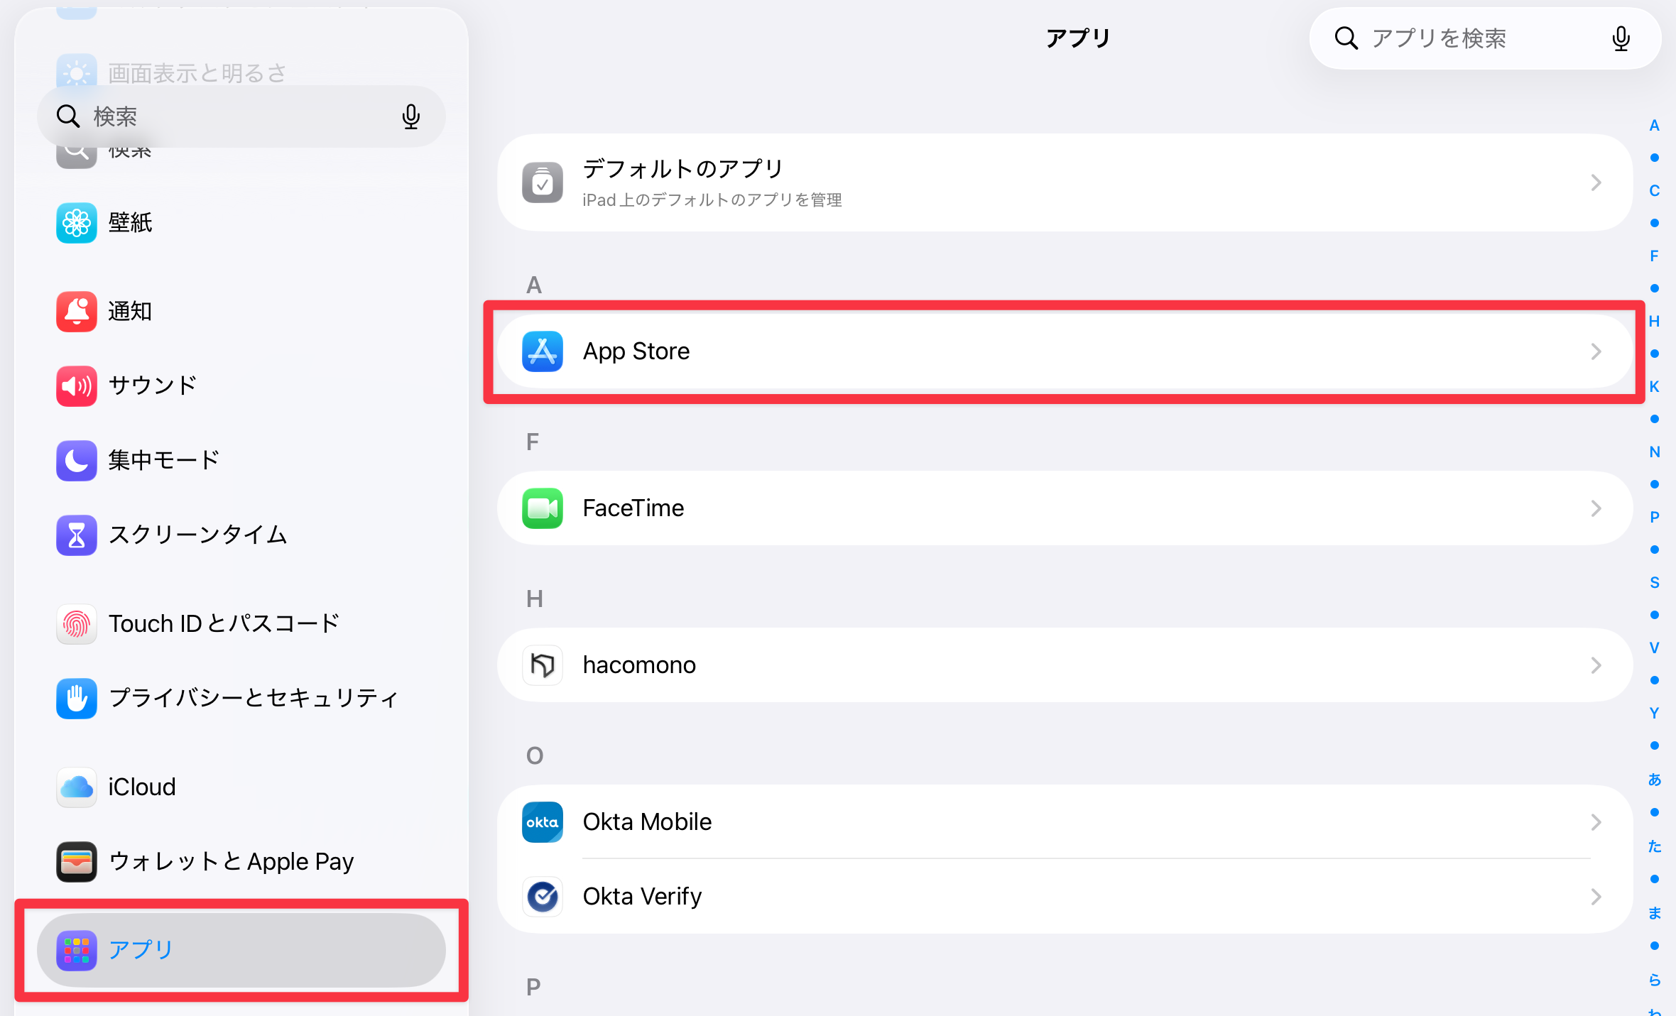Image resolution: width=1676 pixels, height=1016 pixels.
Task: Jump to ら in the index
Action: (x=1655, y=980)
